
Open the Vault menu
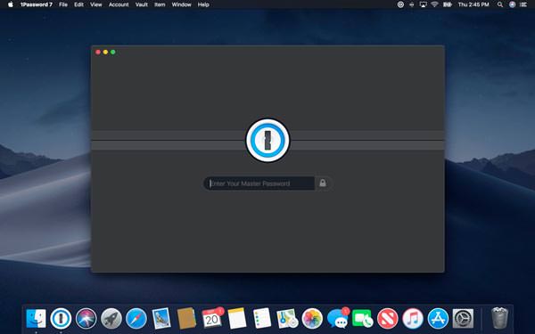[x=141, y=4]
